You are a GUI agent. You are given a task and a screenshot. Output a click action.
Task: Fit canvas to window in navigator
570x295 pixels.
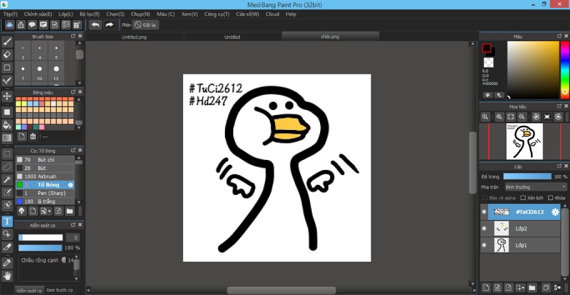tap(511, 117)
